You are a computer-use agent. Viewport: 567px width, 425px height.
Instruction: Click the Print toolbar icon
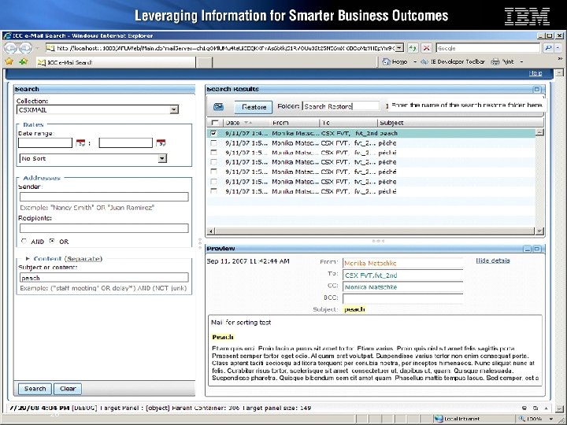click(x=495, y=62)
